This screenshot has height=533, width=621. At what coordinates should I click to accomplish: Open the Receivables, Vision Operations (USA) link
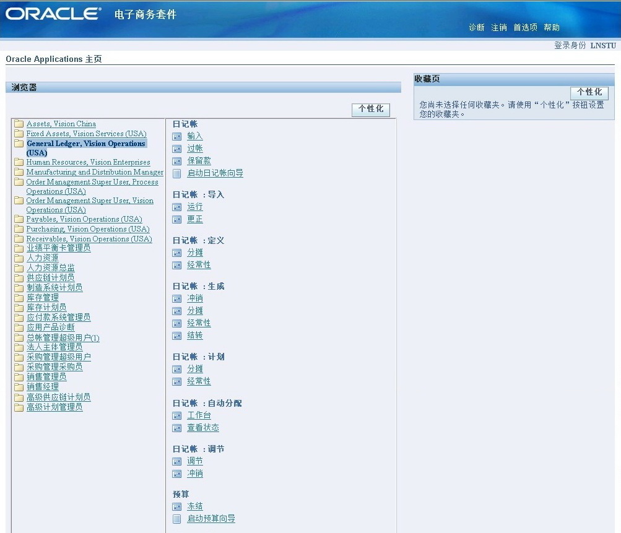(x=89, y=239)
